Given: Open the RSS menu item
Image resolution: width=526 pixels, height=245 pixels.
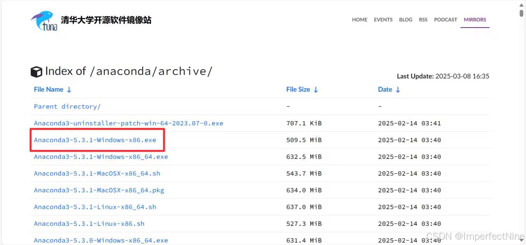Looking at the screenshot, I should click(423, 20).
